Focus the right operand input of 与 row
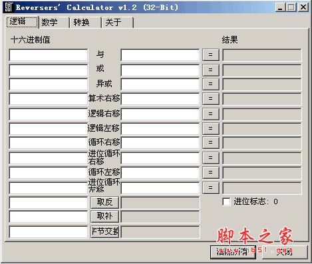 coord(160,55)
